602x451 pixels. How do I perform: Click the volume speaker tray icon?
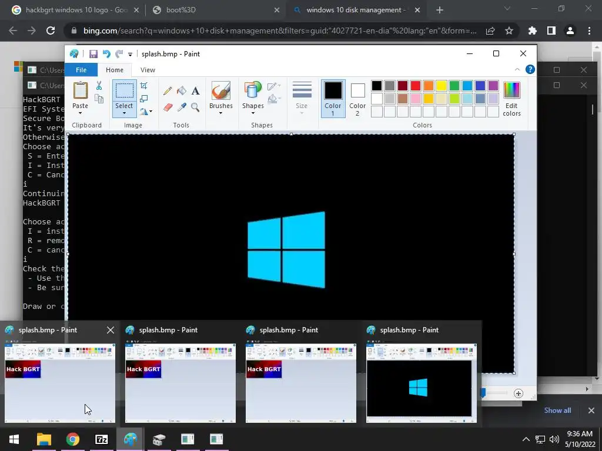(x=554, y=439)
